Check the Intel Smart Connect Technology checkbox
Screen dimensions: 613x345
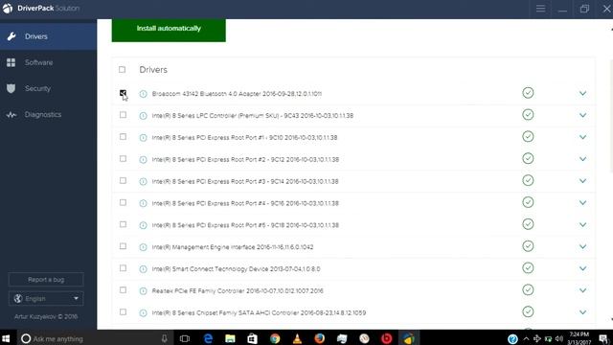tap(123, 268)
